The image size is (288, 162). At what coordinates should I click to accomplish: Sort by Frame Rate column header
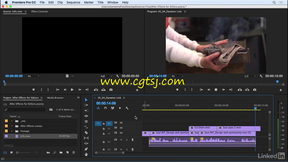click(x=65, y=116)
